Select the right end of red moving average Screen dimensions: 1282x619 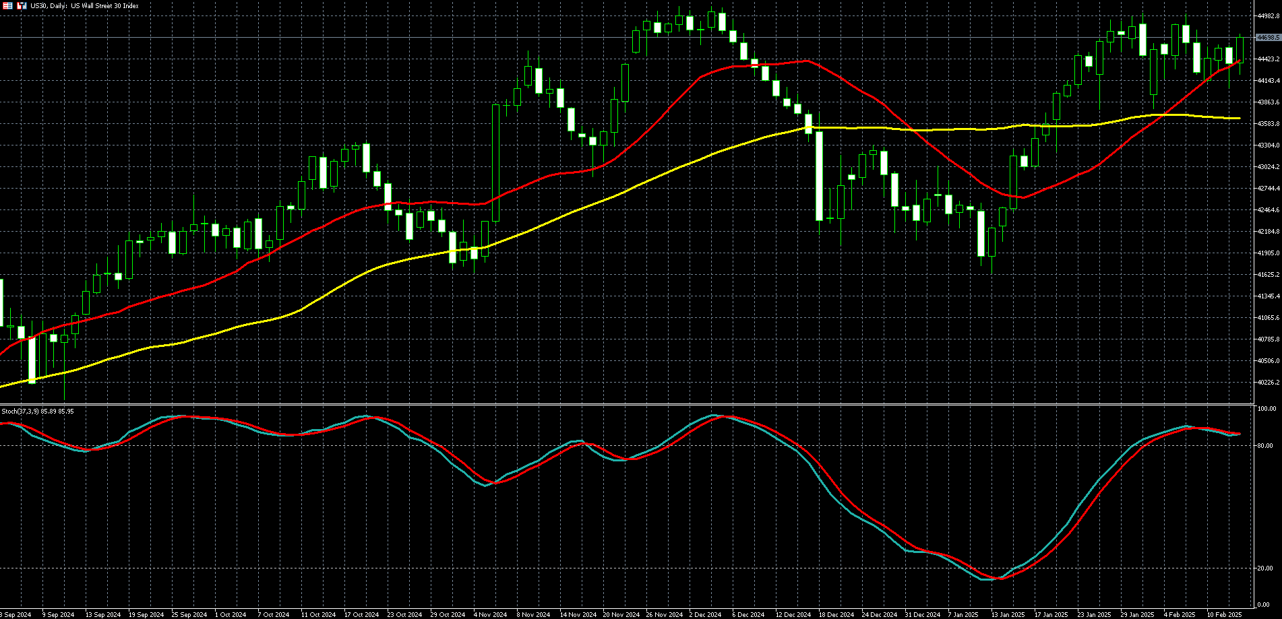click(x=1239, y=61)
